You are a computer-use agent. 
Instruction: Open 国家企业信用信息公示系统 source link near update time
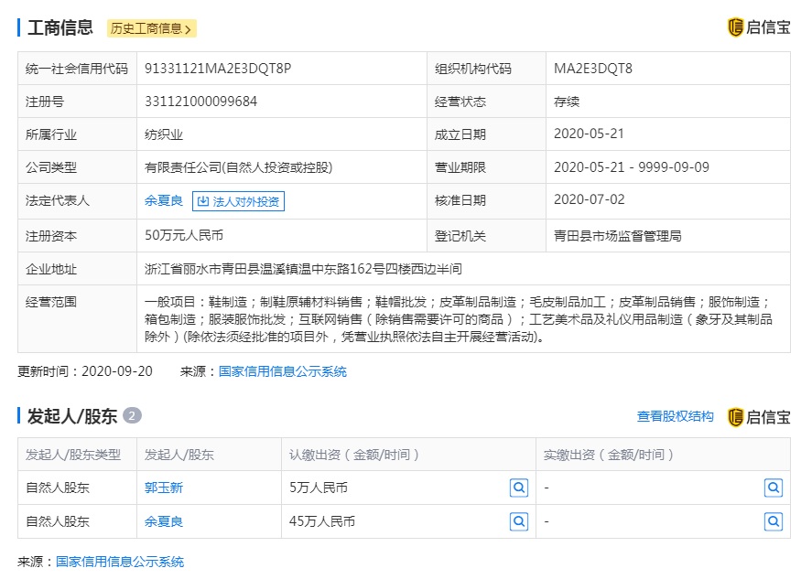(282, 371)
